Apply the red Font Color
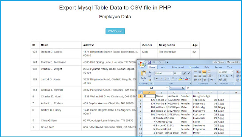This screenshot has width=242, height=137. click(186, 79)
